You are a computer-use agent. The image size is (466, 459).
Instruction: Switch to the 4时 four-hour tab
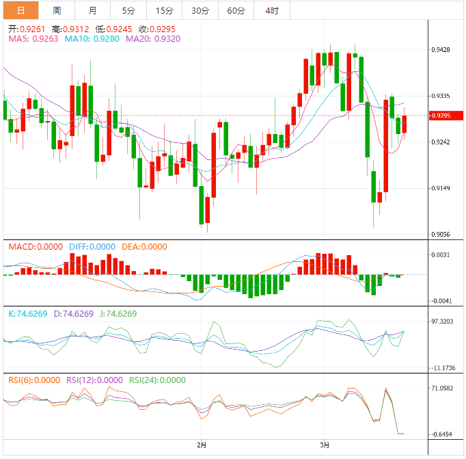point(272,10)
